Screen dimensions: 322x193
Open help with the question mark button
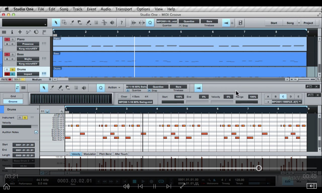point(122,23)
